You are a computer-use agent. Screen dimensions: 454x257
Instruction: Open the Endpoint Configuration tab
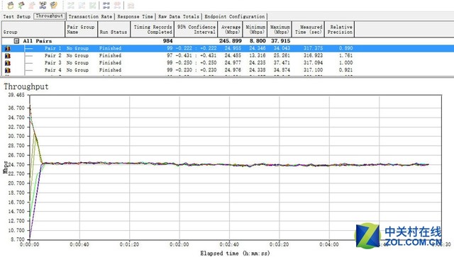coord(235,16)
